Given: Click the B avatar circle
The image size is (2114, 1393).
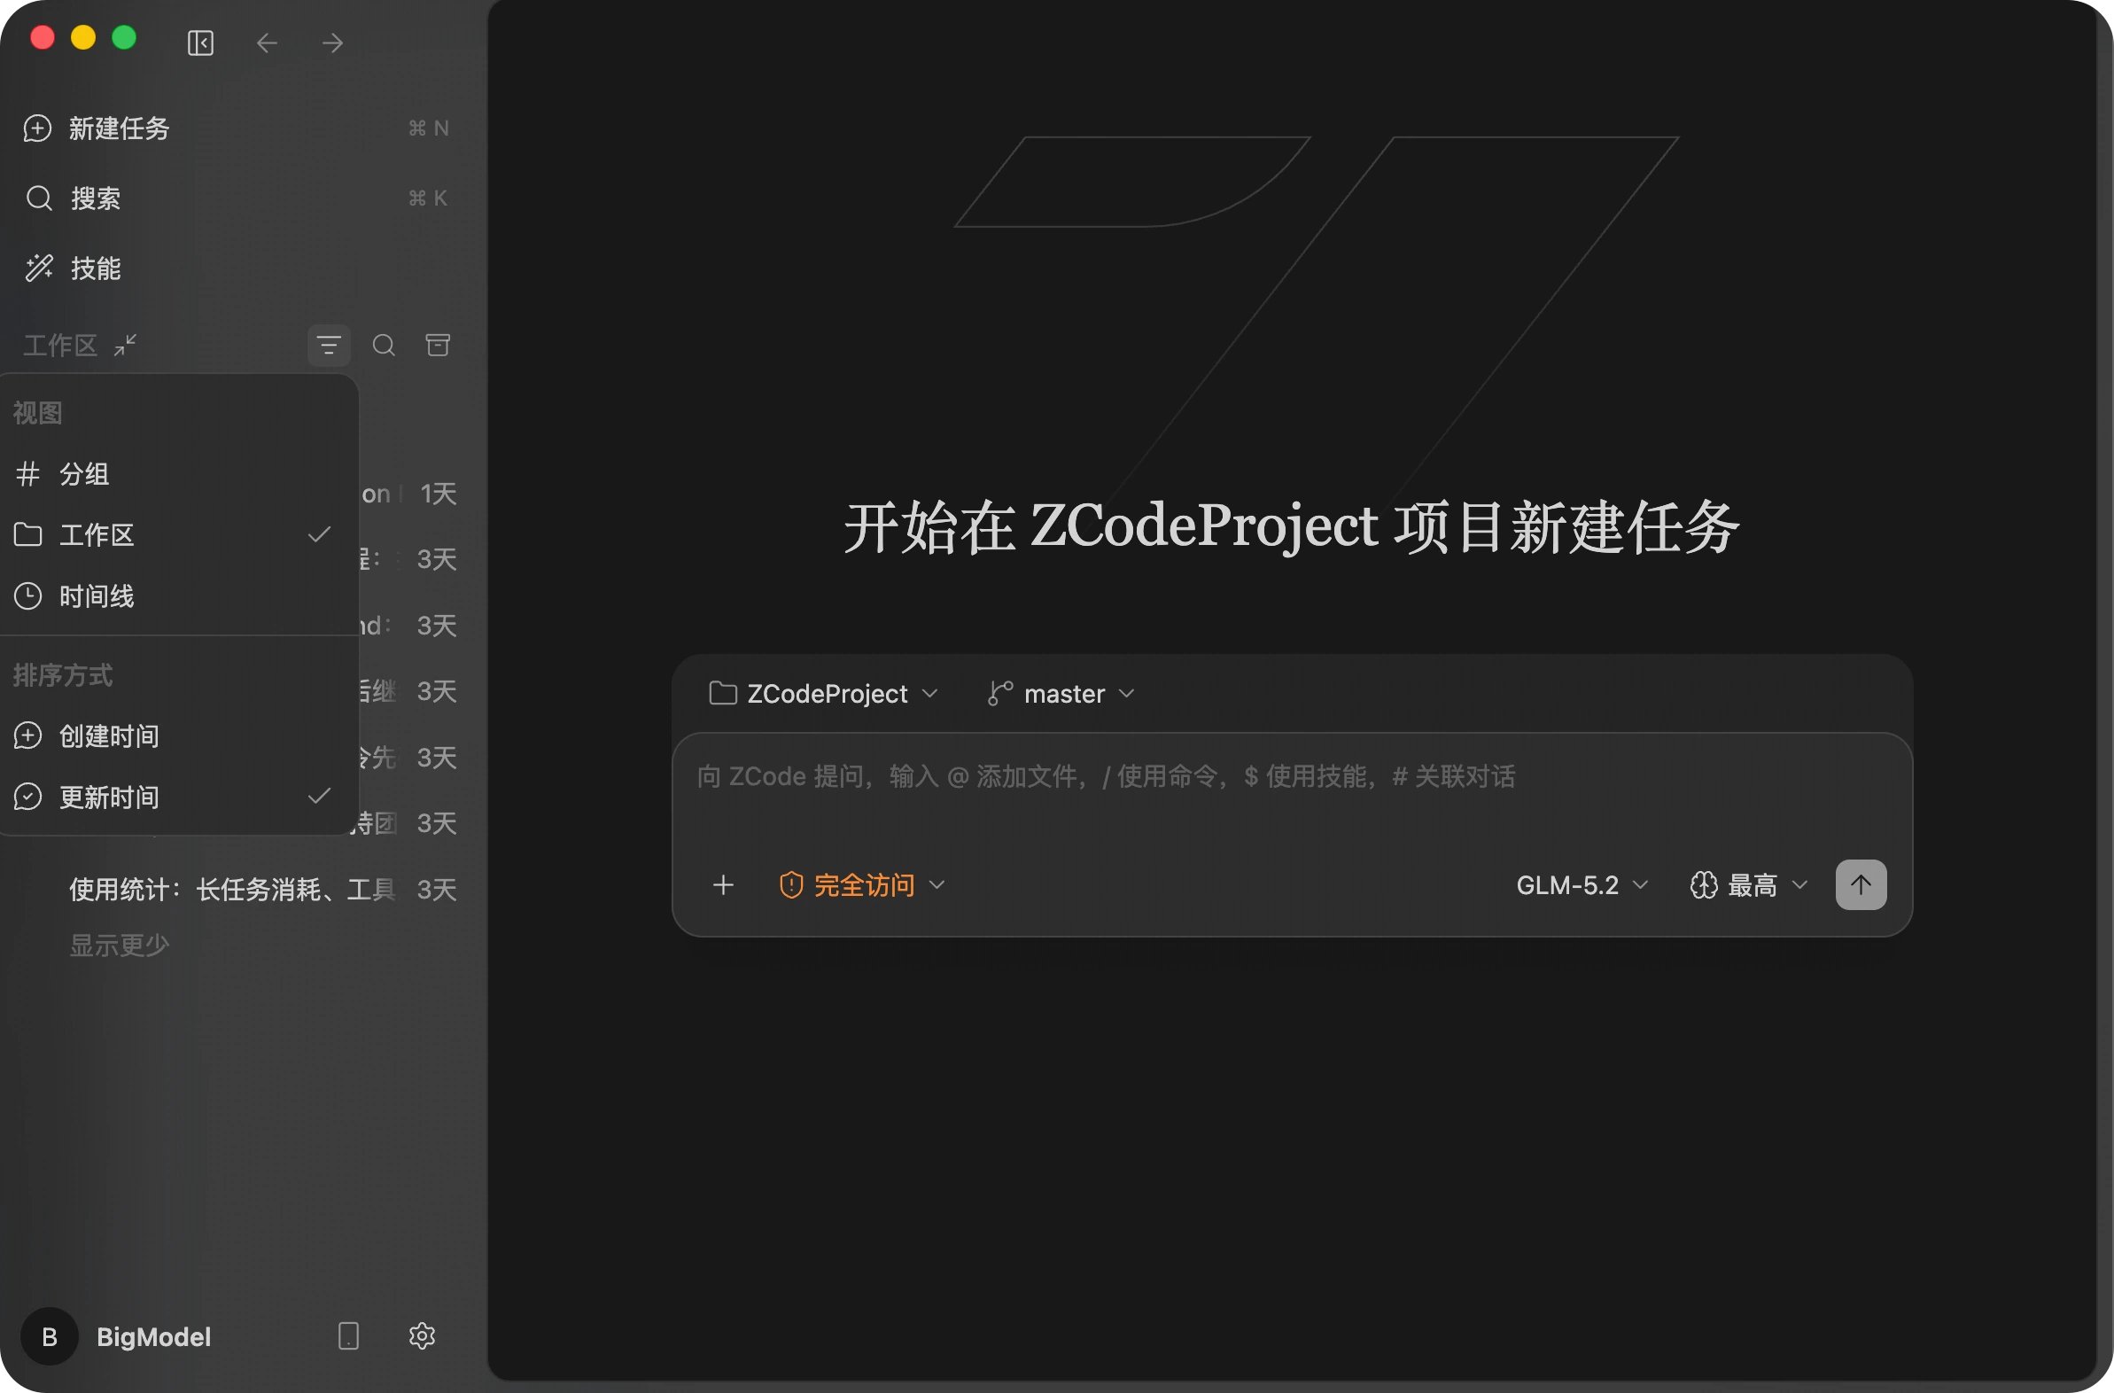Looking at the screenshot, I should pyautogui.click(x=50, y=1336).
